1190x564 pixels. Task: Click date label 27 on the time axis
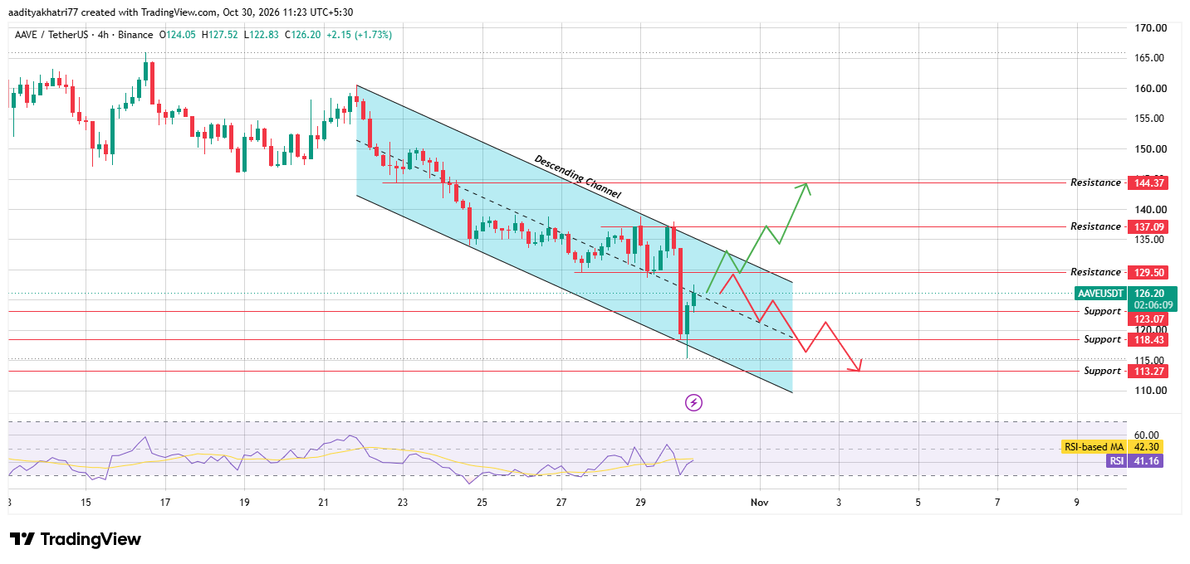561,503
